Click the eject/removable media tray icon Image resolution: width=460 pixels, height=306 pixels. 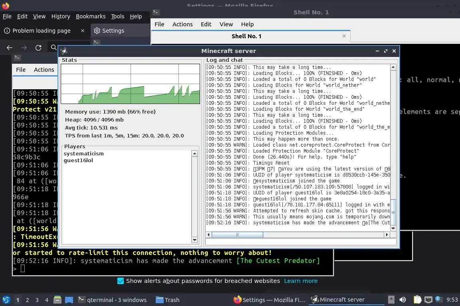pyautogui.click(x=391, y=300)
